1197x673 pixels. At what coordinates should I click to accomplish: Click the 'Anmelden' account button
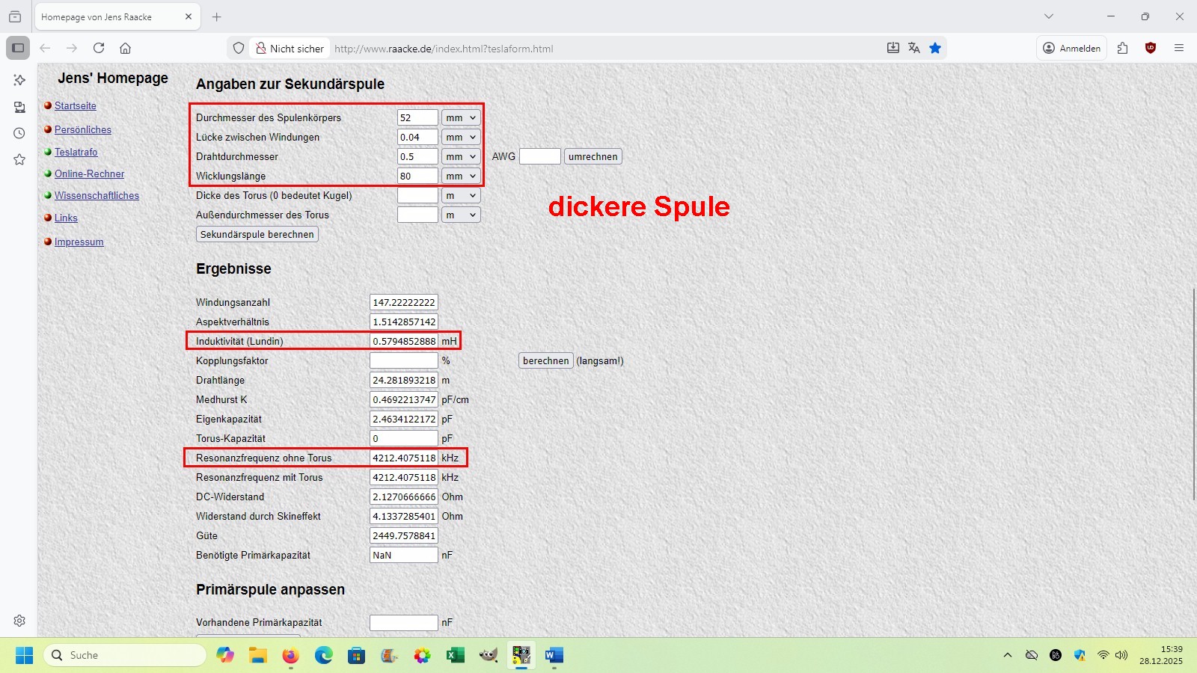pyautogui.click(x=1072, y=48)
